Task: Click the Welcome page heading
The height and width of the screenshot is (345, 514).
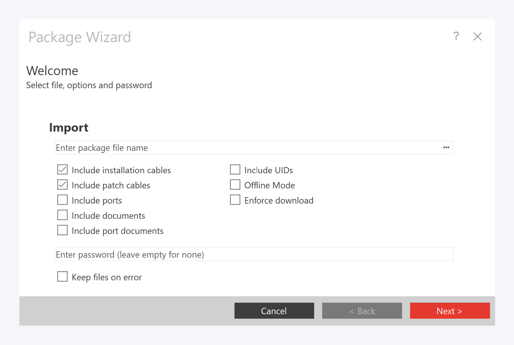Action: [52, 71]
